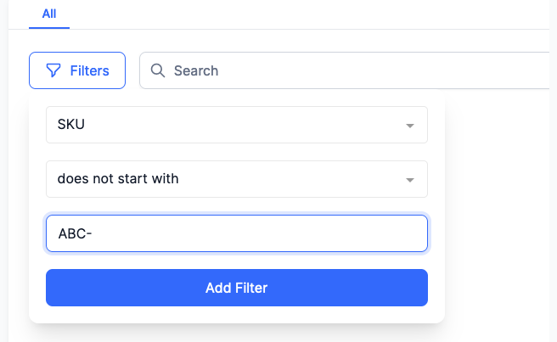The height and width of the screenshot is (342, 557).
Task: Open the SKU field selector dropdown
Action: click(x=237, y=125)
